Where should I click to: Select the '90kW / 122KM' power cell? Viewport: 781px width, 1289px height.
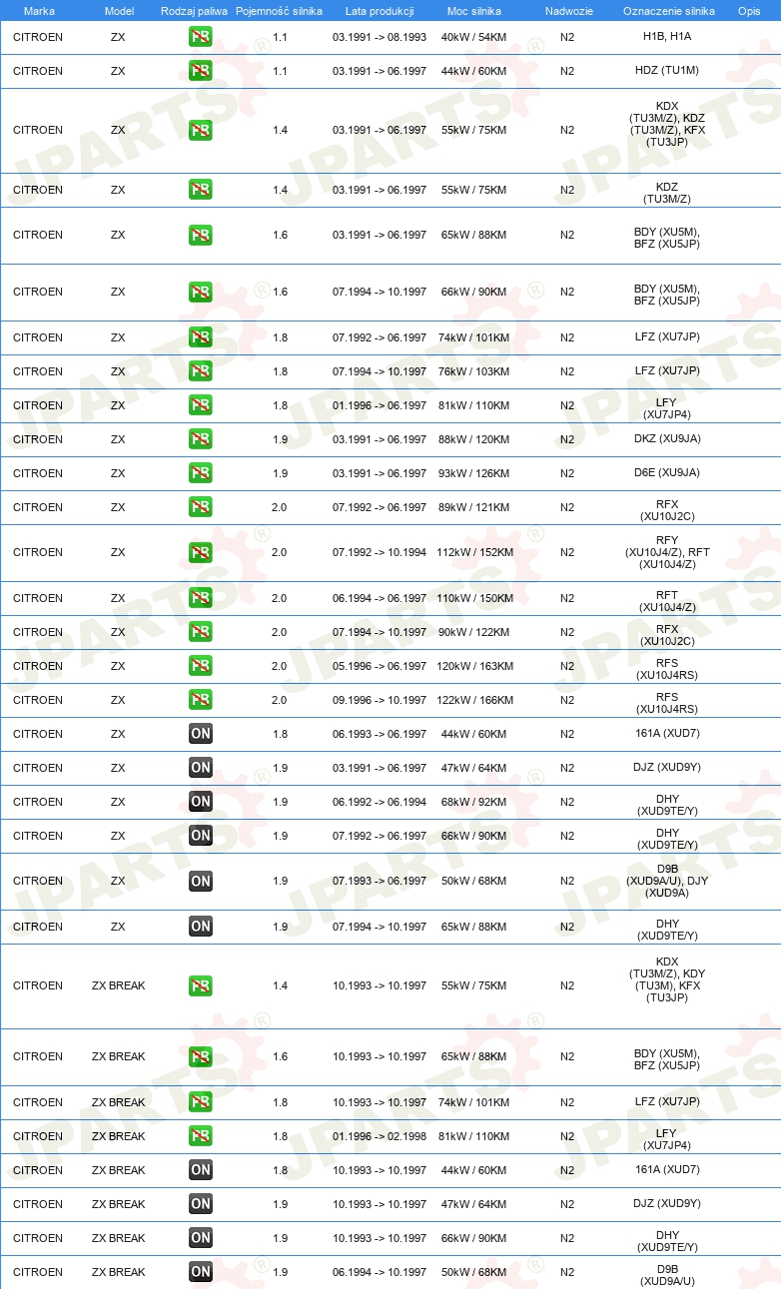point(474,632)
